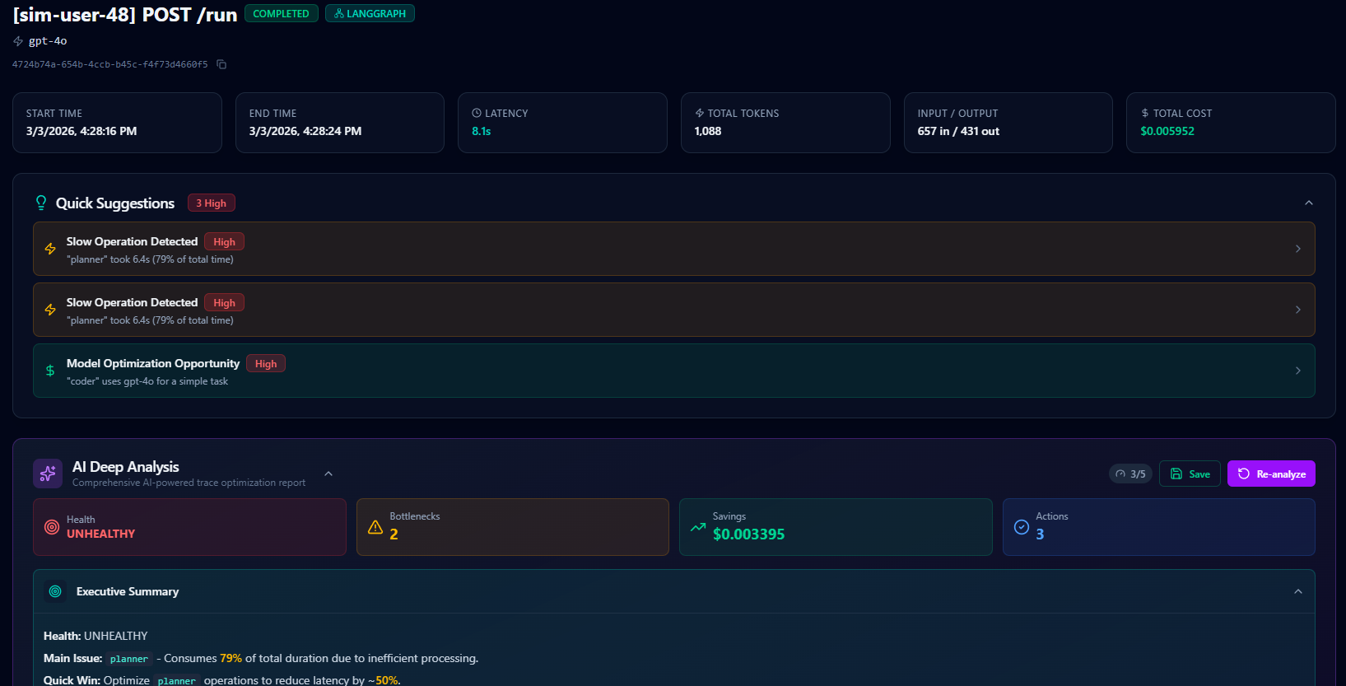Collapse the Quick Suggestions section
This screenshot has width=1346, height=686.
1309,203
